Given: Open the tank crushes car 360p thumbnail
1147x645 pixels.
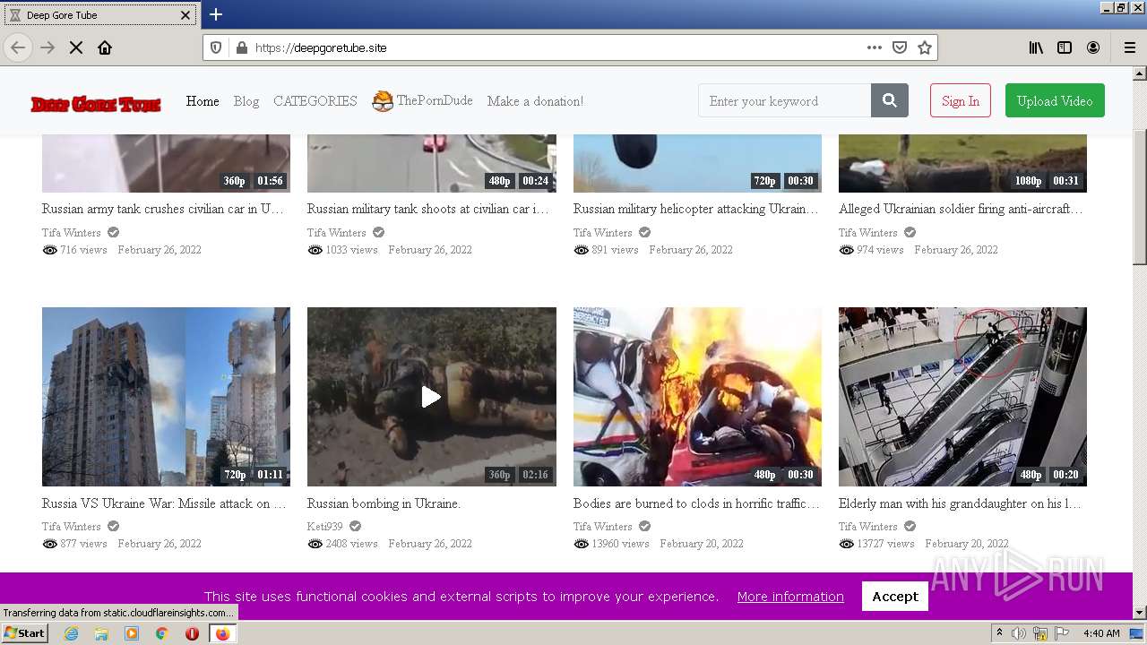Looking at the screenshot, I should [166, 163].
